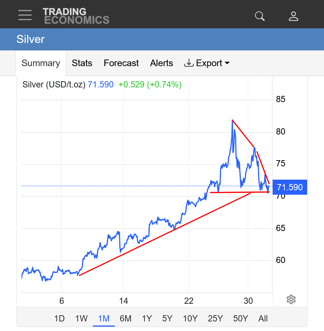This screenshot has width=324, height=331.
Task: Open the Stats tab
Action: pos(82,63)
